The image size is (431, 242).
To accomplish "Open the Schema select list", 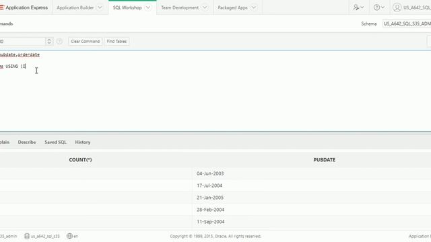I will click(x=407, y=24).
